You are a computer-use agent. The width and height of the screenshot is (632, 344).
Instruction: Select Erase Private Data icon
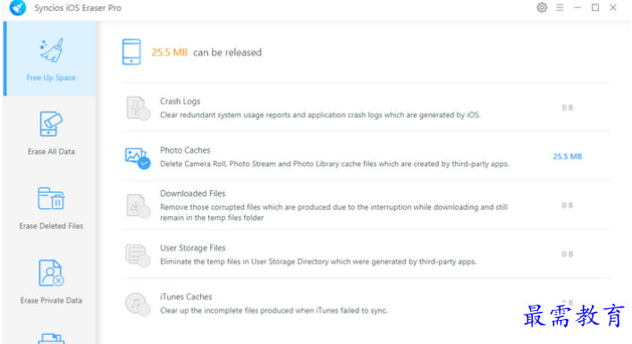pyautogui.click(x=51, y=273)
